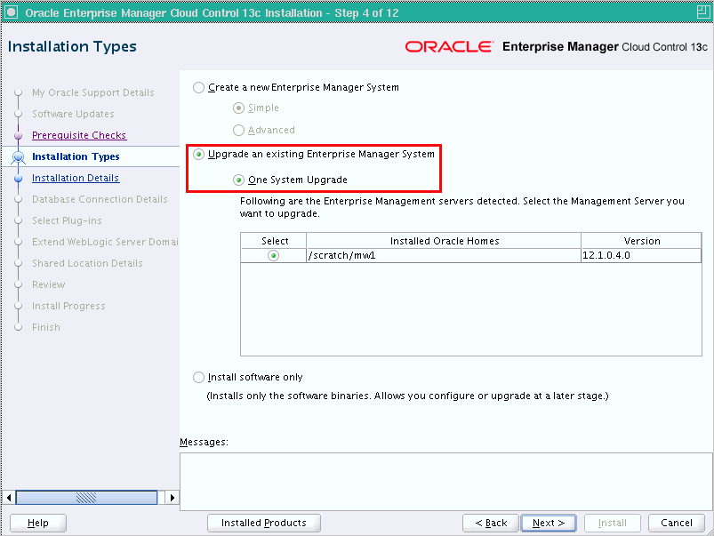Click the left arrow of the horizontal scrollbar

pos(7,498)
